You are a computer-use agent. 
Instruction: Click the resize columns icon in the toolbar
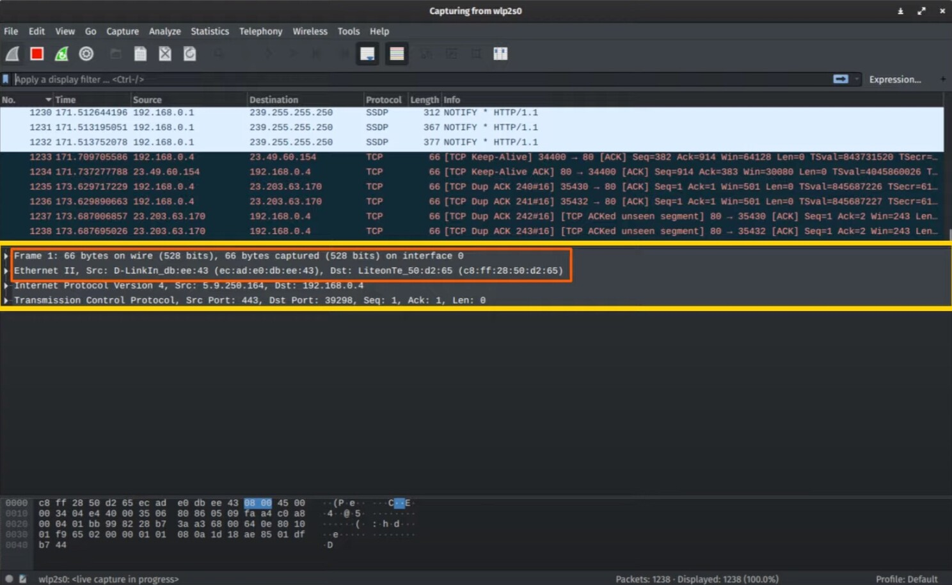pyautogui.click(x=500, y=54)
